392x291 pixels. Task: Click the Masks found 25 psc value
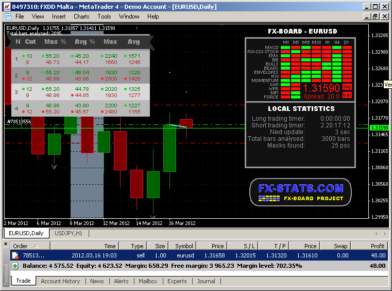pyautogui.click(x=340, y=145)
